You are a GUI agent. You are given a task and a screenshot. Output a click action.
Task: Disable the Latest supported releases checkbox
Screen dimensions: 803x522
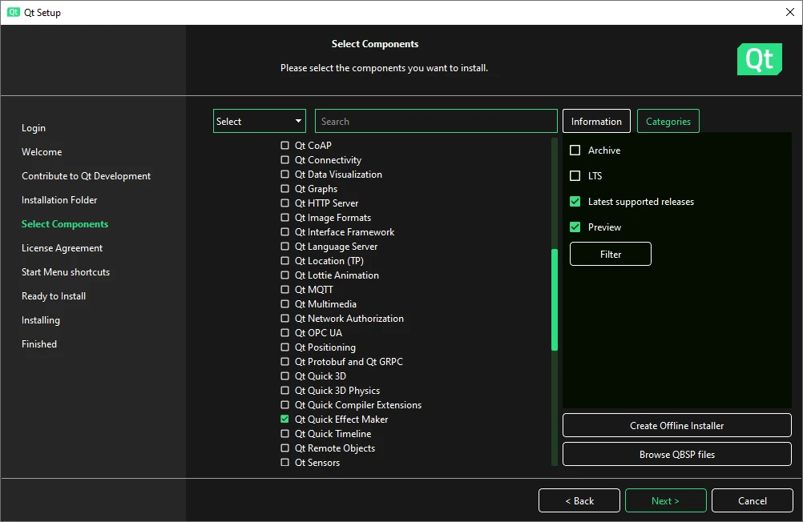[575, 201]
